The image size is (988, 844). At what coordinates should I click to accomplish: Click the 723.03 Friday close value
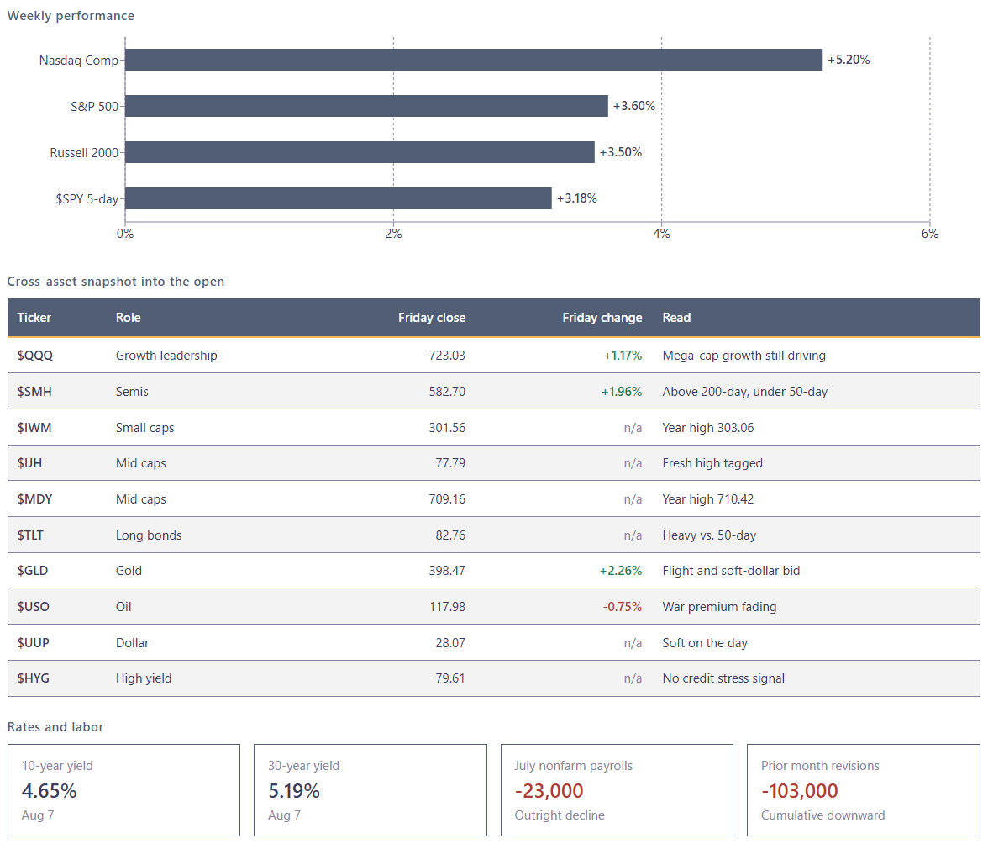[447, 356]
